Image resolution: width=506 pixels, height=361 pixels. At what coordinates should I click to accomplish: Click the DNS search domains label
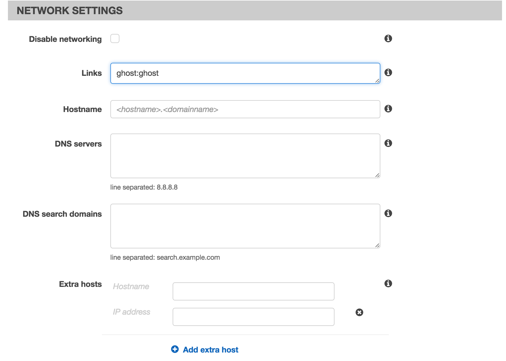tap(62, 214)
